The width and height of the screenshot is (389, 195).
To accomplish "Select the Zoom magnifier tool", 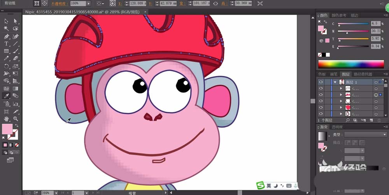I will (x=16, y=119).
